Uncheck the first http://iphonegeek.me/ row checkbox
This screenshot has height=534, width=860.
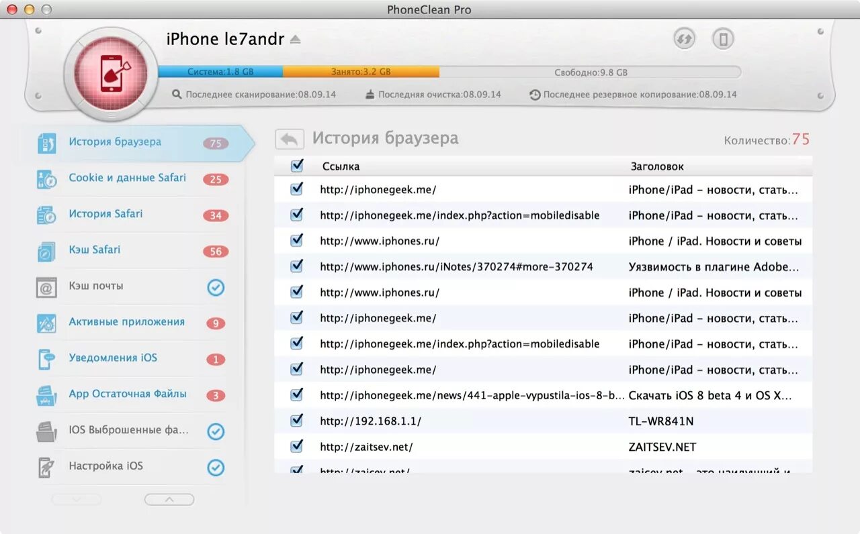pyautogui.click(x=296, y=189)
